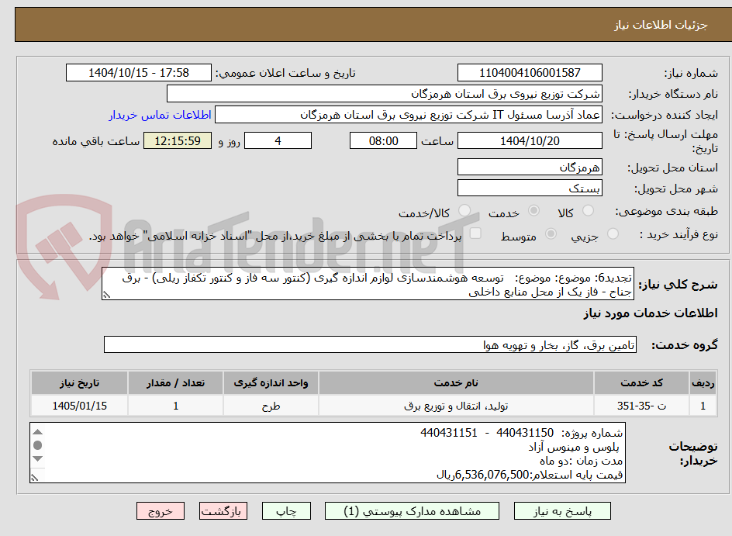The image size is (732, 536).
Task: Click resize handle of 'شرح کلی نیاز' box
Action: (x=106, y=295)
